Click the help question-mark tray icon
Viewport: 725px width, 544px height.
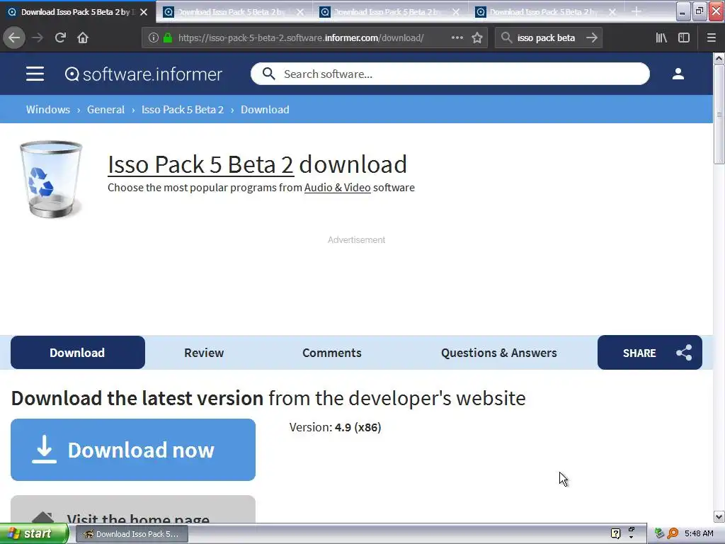615,534
